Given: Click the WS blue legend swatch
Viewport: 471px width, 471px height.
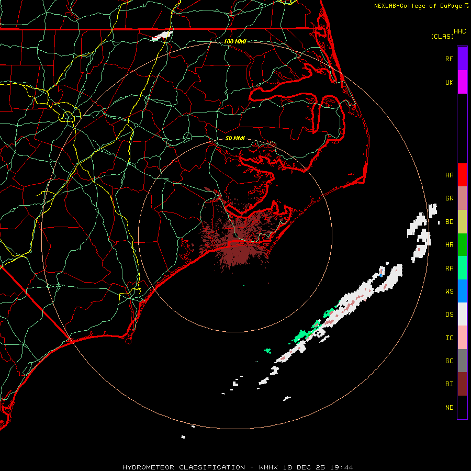Looking at the screenshot, I should click(462, 291).
